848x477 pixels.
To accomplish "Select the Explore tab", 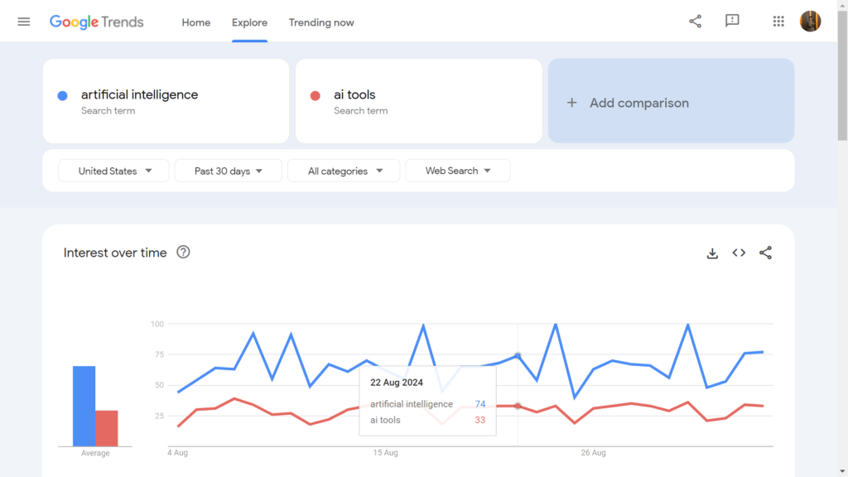I will coord(249,22).
